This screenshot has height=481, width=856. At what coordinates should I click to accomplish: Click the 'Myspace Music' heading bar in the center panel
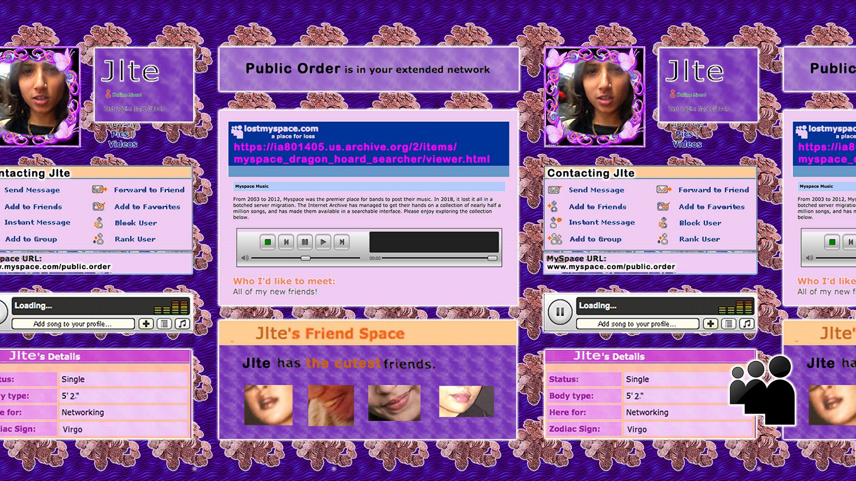(x=369, y=186)
